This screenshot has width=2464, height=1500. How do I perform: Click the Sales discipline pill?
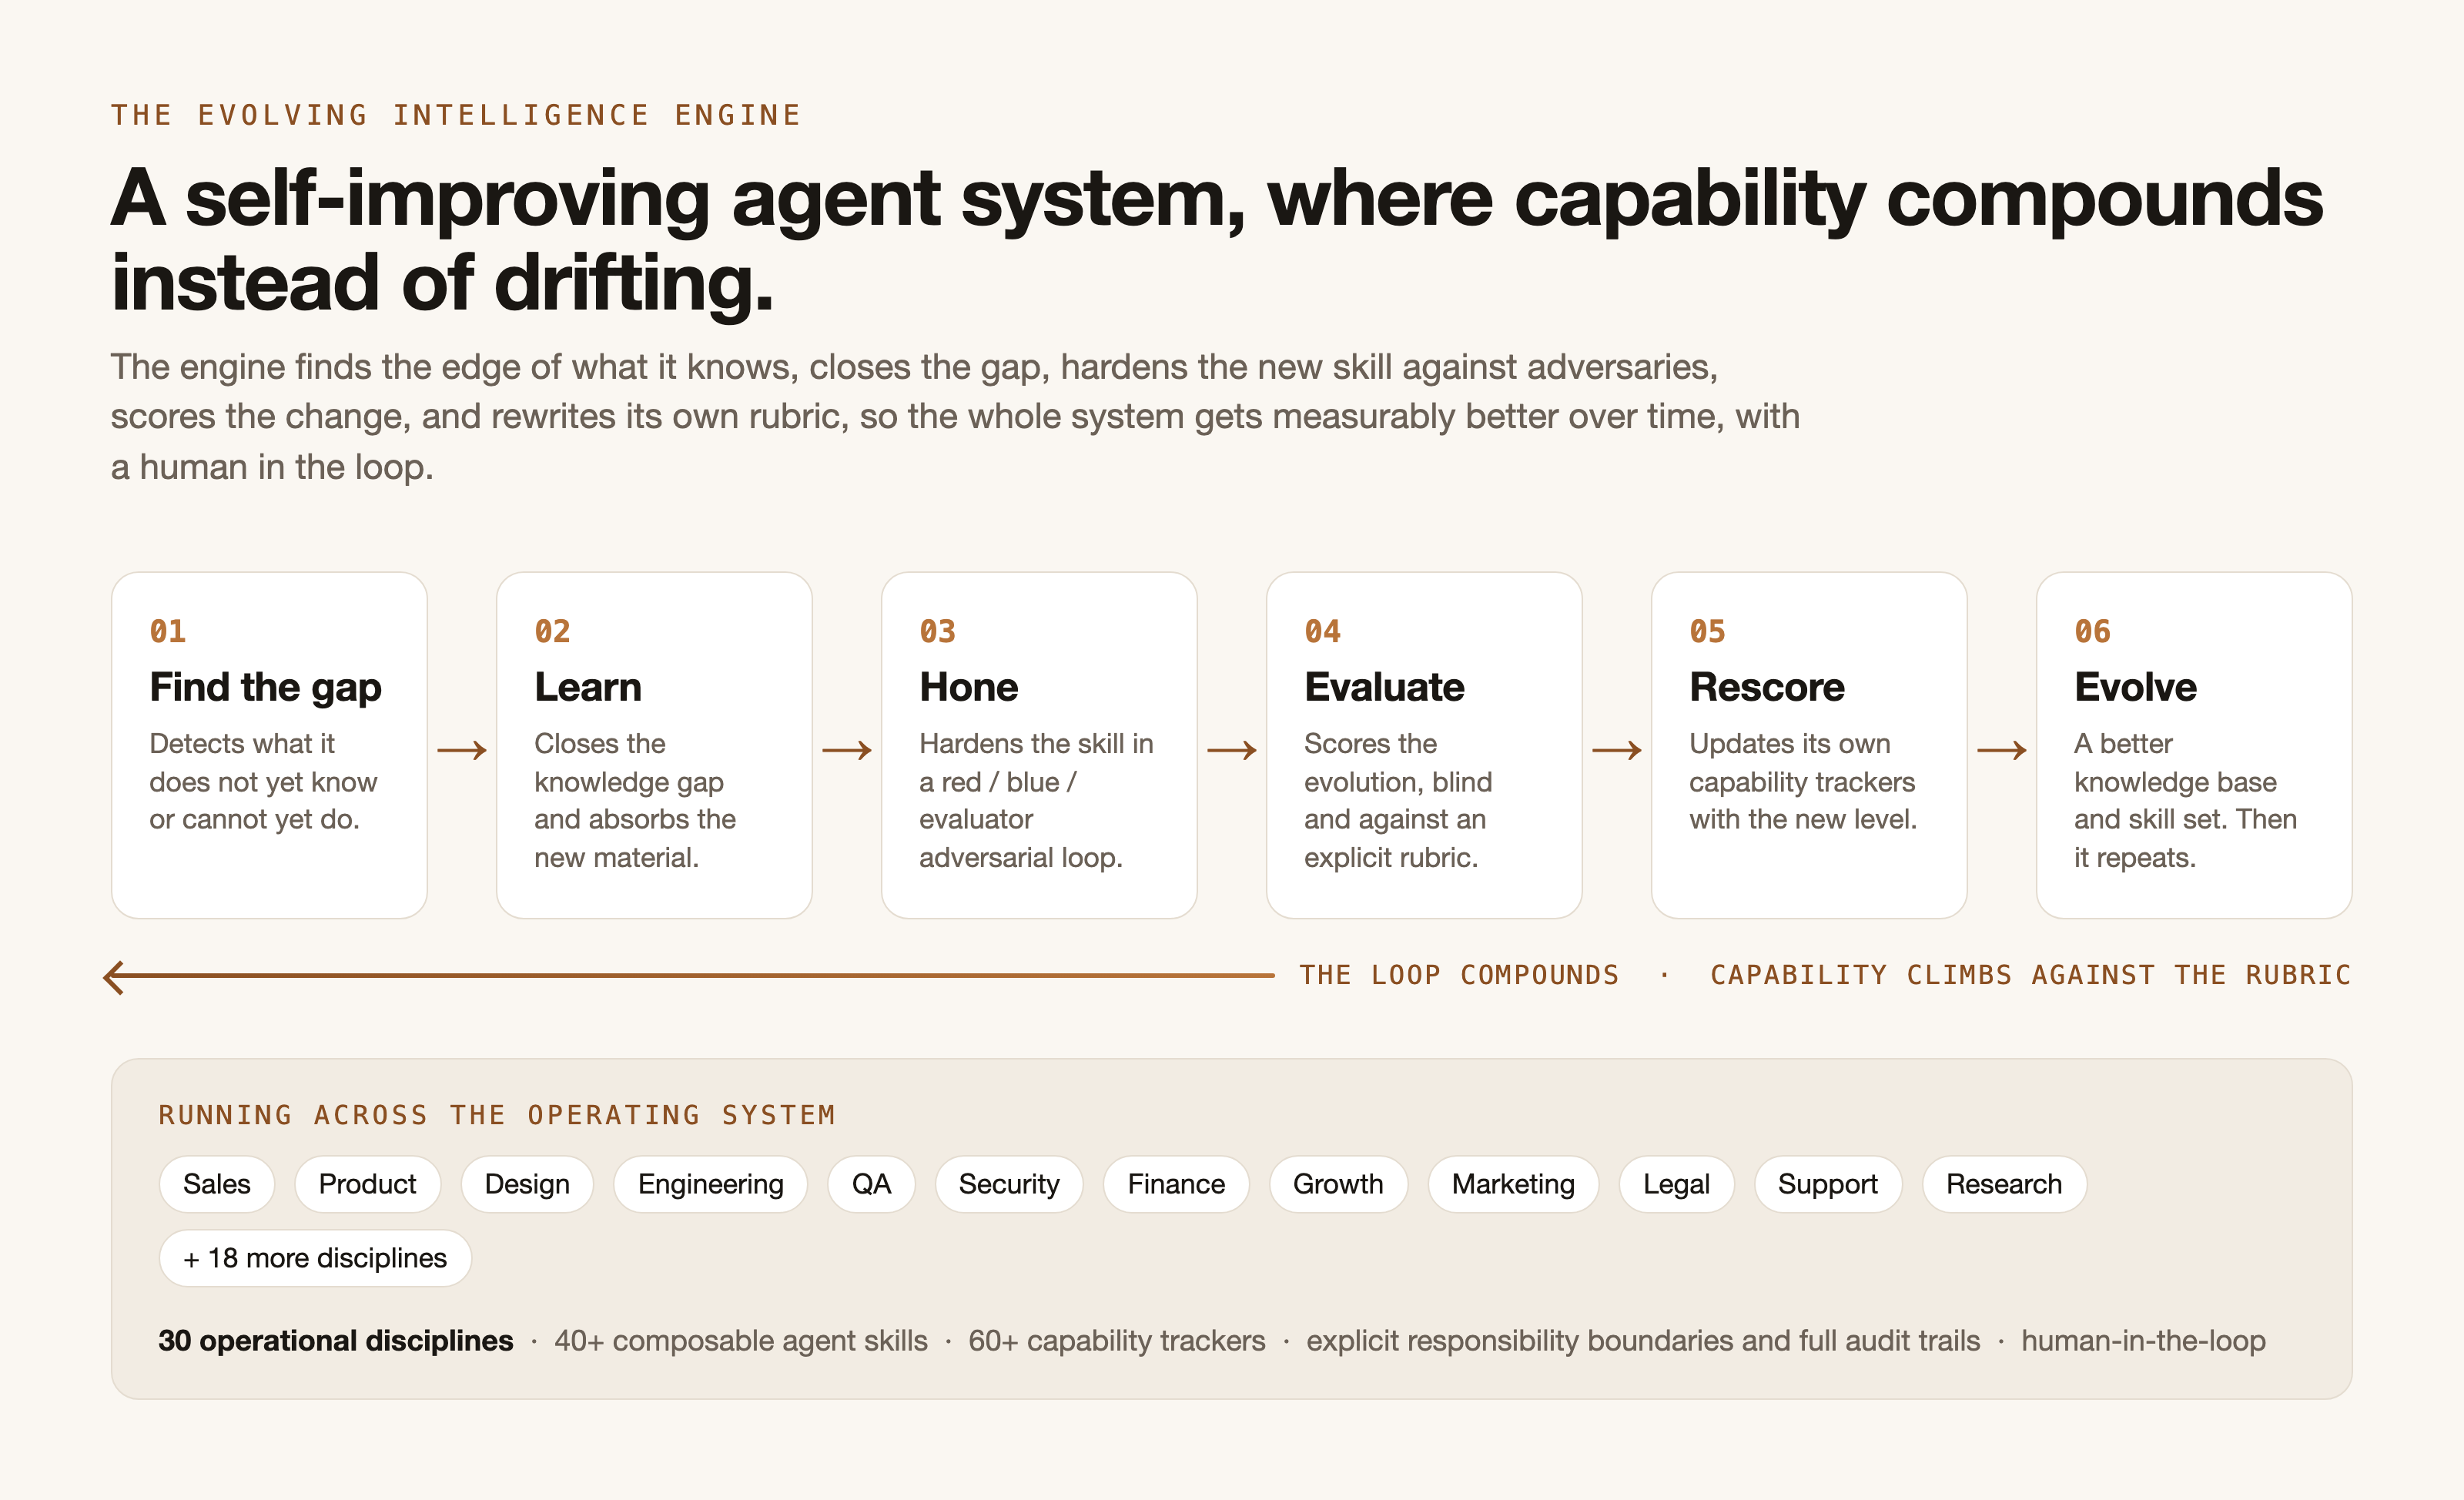tap(216, 1184)
